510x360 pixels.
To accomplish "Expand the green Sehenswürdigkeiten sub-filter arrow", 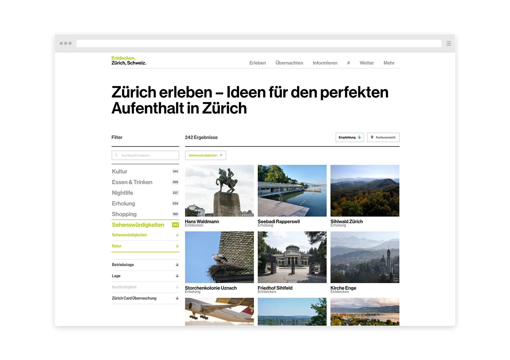I will point(177,235).
